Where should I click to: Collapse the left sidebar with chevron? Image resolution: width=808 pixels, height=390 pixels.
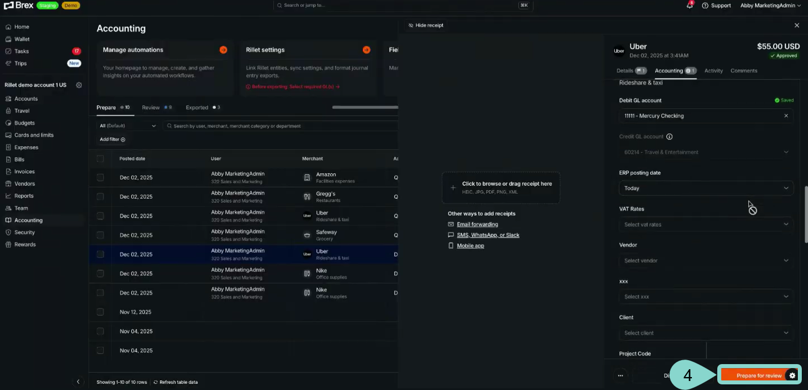point(78,382)
